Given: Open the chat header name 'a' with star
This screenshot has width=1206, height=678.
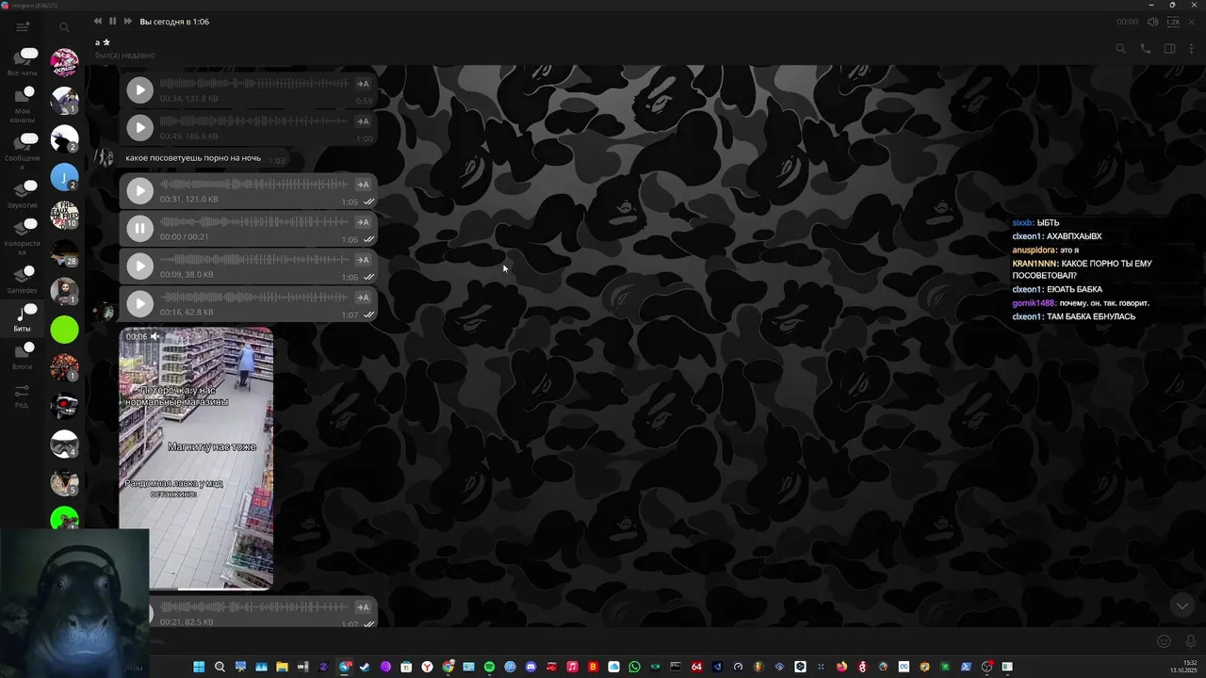Looking at the screenshot, I should coord(103,42).
